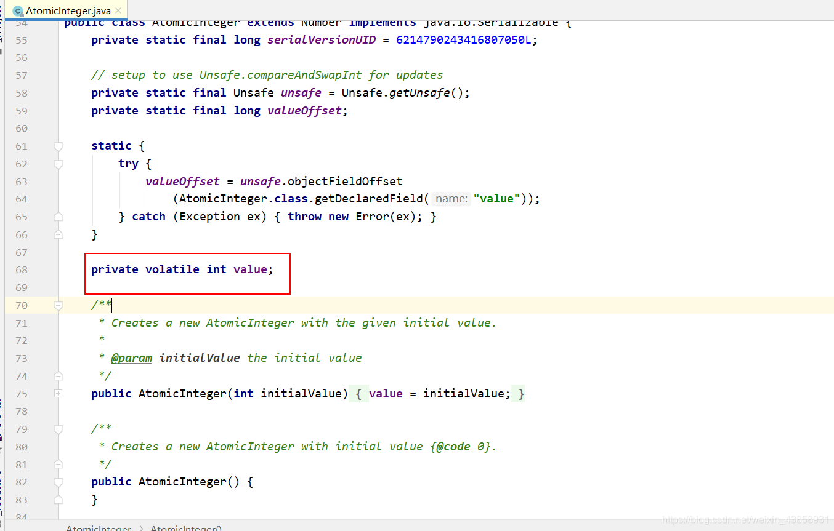The height and width of the screenshot is (531, 834).
Task: Click the "name:" parameter hint
Action: click(451, 199)
